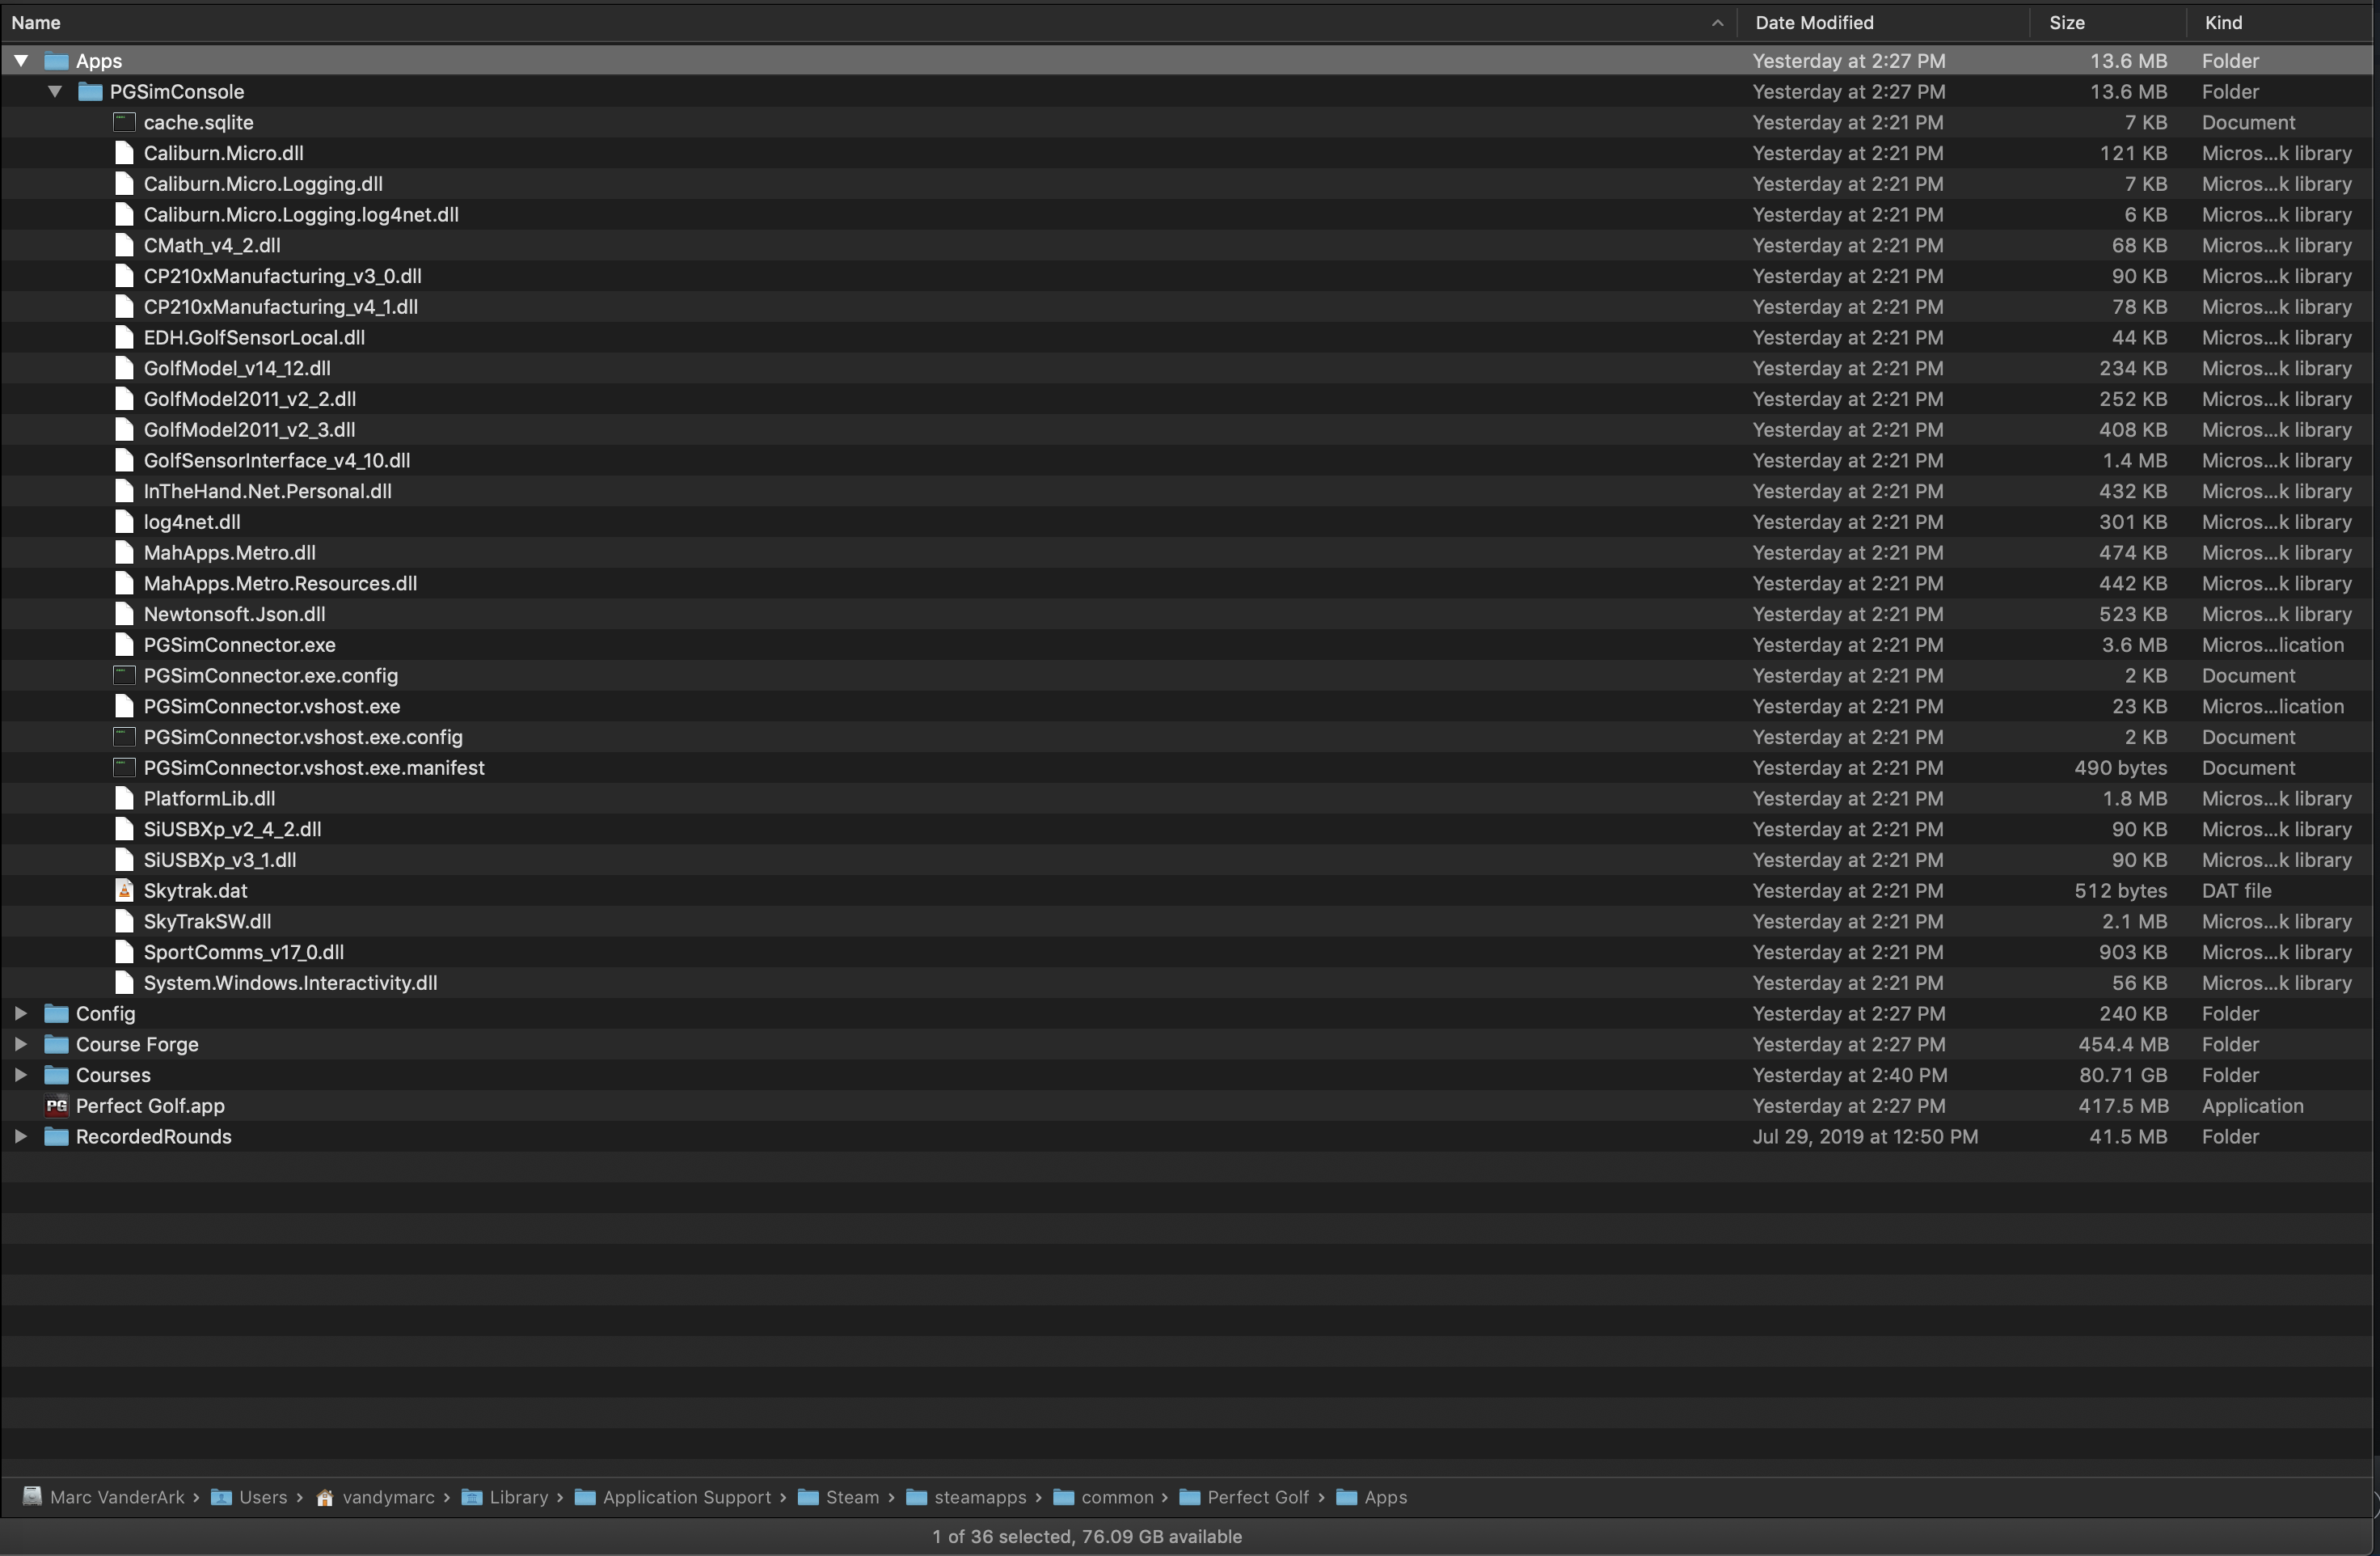This screenshot has width=2380, height=1556.
Task: Click the Skytrak.dat VLC cone icon
Action: pos(124,890)
